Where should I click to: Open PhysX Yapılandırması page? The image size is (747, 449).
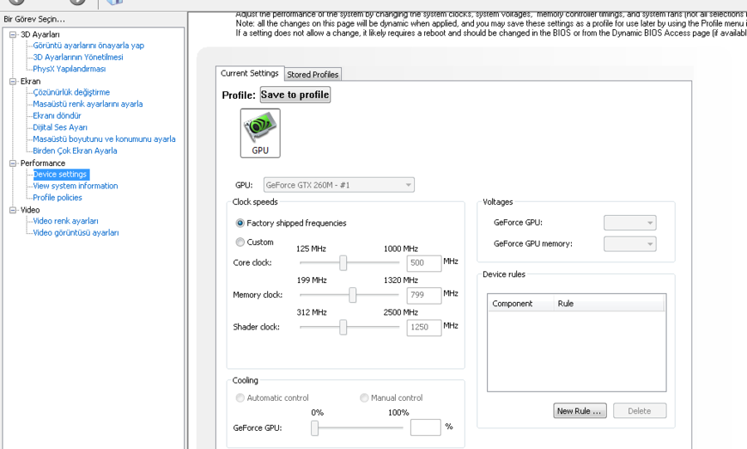click(x=69, y=69)
